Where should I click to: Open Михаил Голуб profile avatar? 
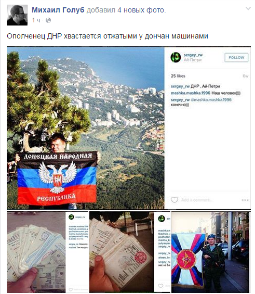(17, 15)
